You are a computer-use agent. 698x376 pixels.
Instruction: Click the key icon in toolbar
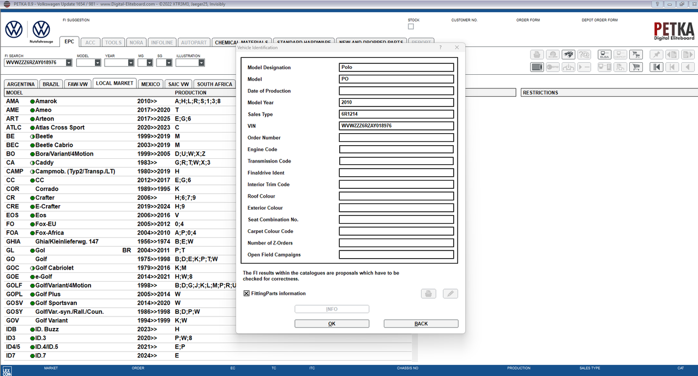(552, 67)
